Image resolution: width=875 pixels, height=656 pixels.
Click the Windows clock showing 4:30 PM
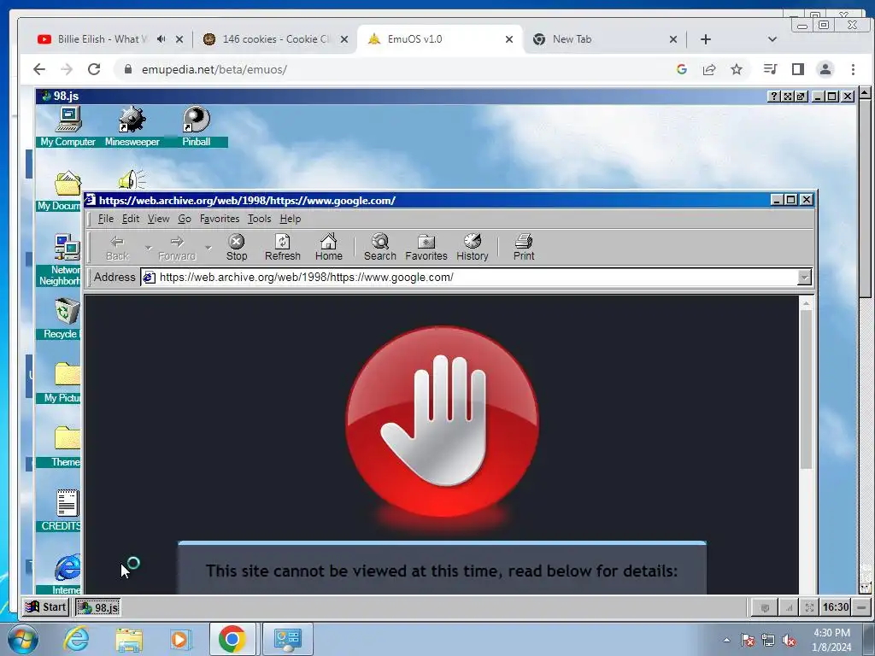[x=831, y=639]
